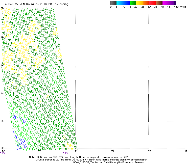Click the latitude label '28' on the left axis
The width and height of the screenshot is (187, 164).
coord(2,37)
